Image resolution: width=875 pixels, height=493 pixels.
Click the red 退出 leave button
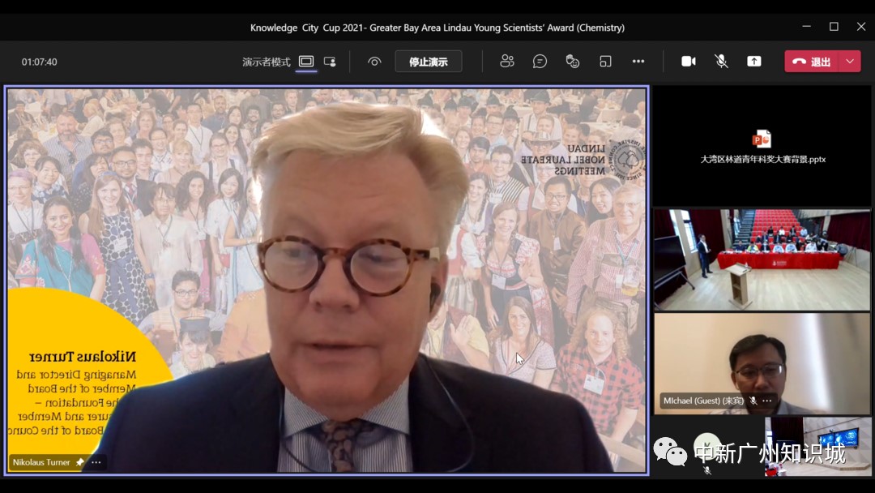coord(812,62)
